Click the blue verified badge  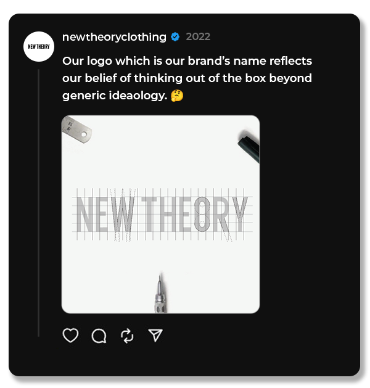tap(175, 37)
